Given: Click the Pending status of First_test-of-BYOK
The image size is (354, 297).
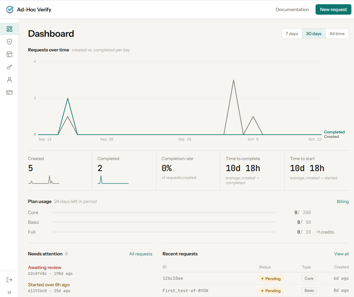Looking at the screenshot, I should (271, 291).
